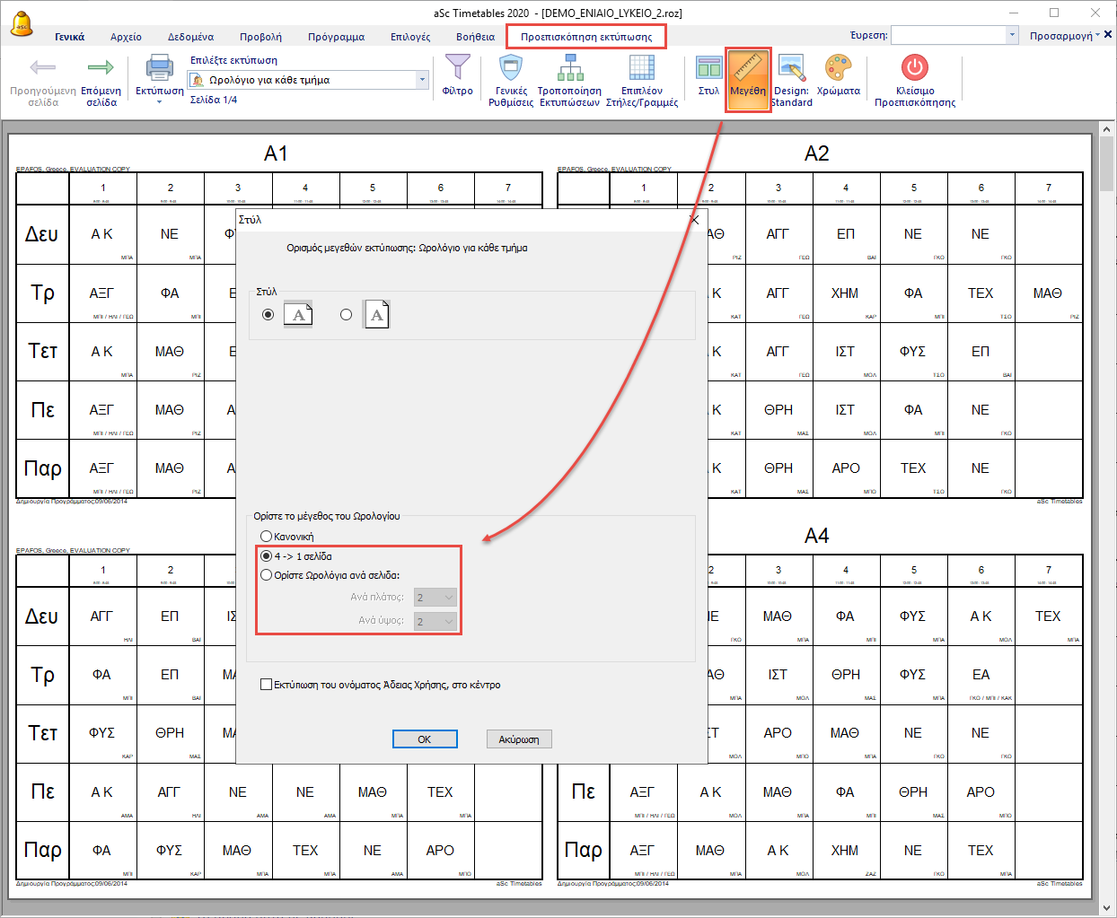The height and width of the screenshot is (918, 1117).
Task: Click the Print (Εκτύπωση) printer icon
Action: point(159,69)
